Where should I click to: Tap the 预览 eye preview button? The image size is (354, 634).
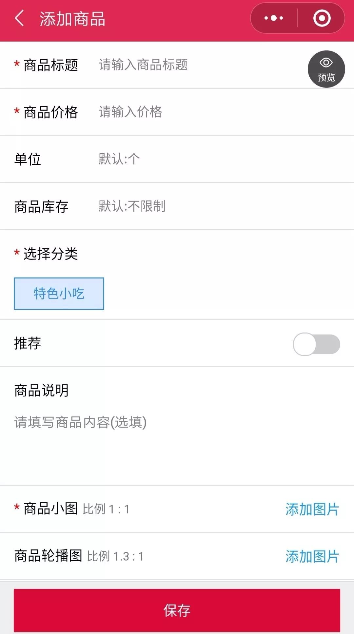pos(326,69)
